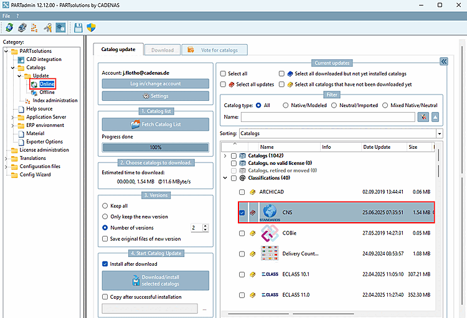
Task: Click the yellow status icon beside COBie
Action: click(x=253, y=233)
